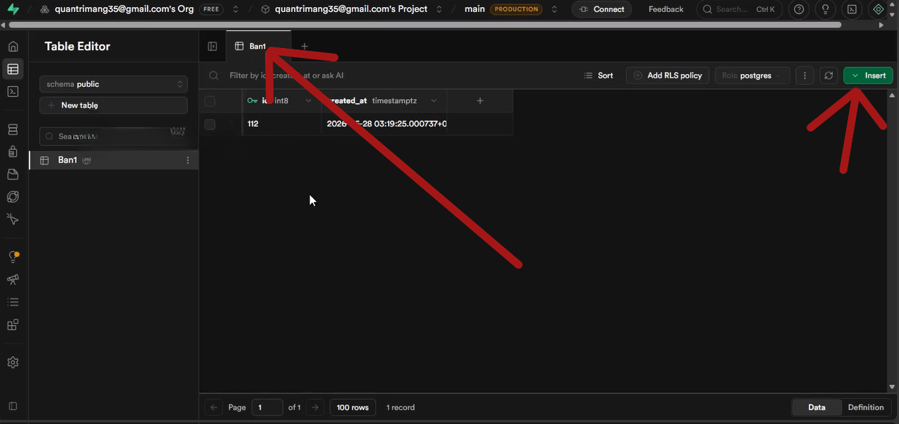Click the created_at timestamp cell
The height and width of the screenshot is (424, 899).
(x=384, y=124)
